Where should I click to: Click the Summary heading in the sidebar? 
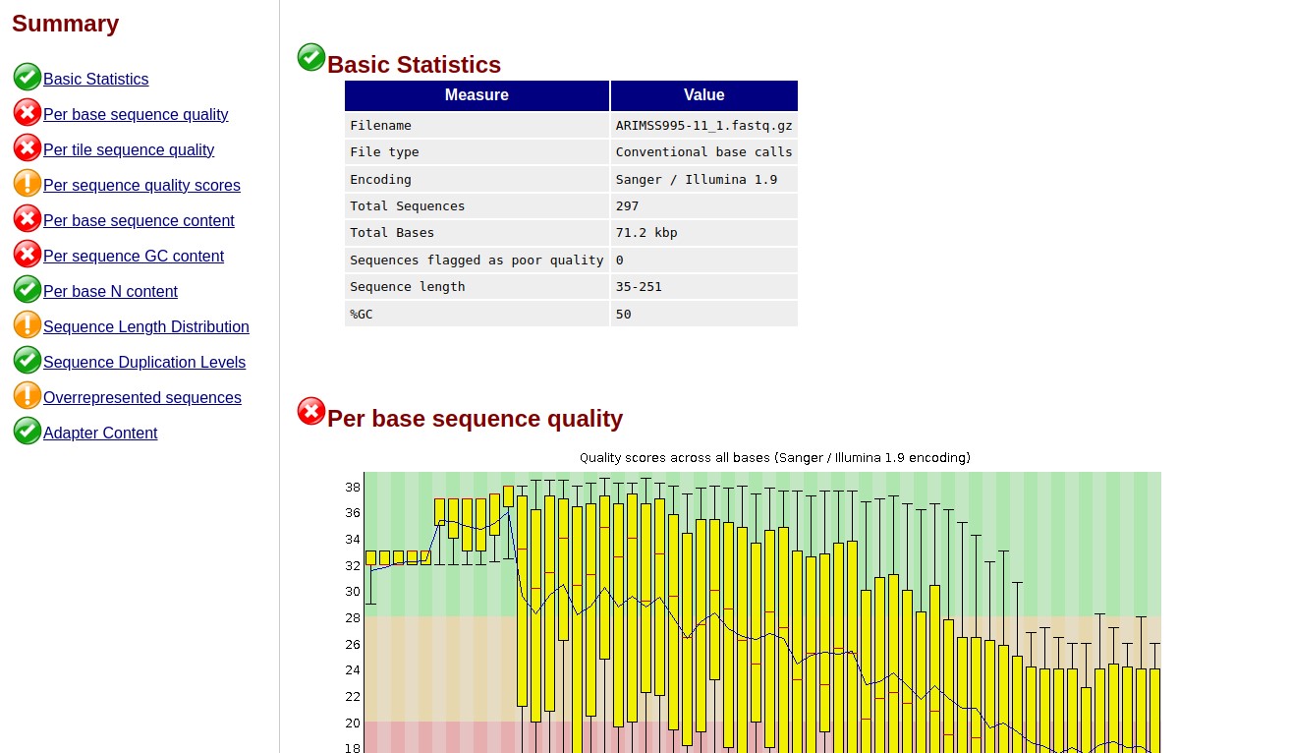pyautogui.click(x=65, y=23)
